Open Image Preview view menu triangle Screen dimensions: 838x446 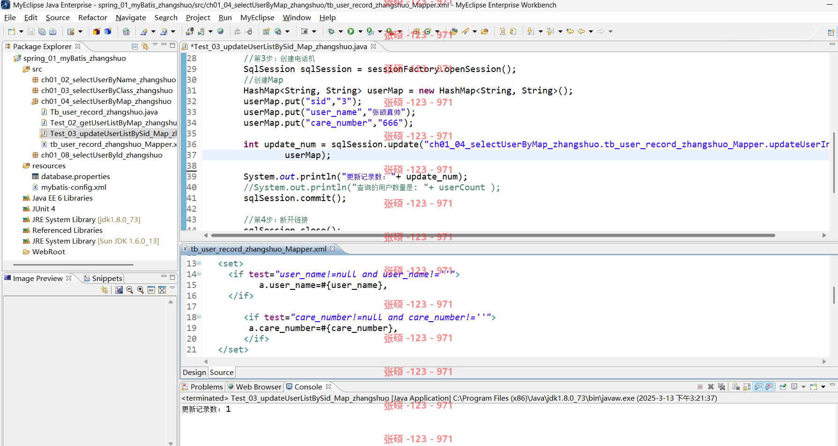click(x=172, y=288)
